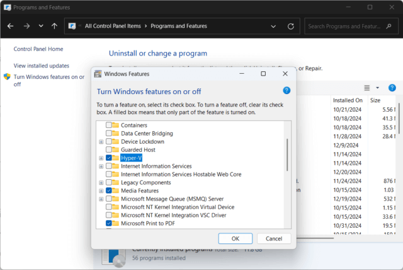403x270 pixels.
Task: Uncheck Microsoft Print to PDF checkbox
Action: [x=109, y=223]
